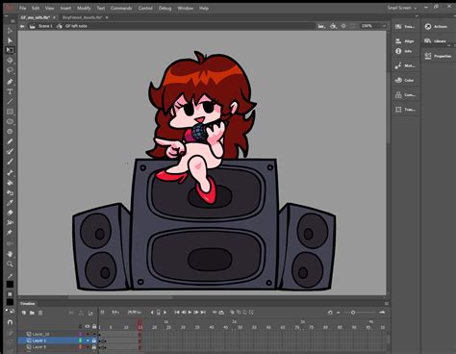
Task: Click the Center Stage icon
Action: pos(343,26)
